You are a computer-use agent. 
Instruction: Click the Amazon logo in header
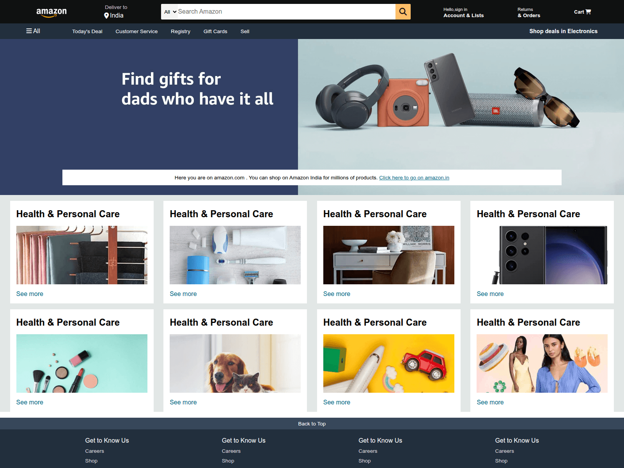tap(51, 12)
